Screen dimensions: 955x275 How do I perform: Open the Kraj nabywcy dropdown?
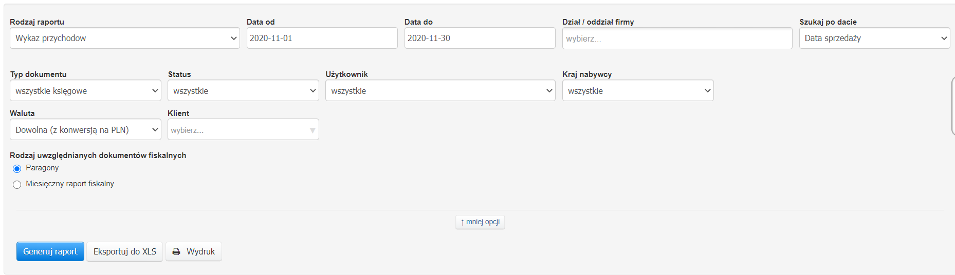click(x=637, y=91)
